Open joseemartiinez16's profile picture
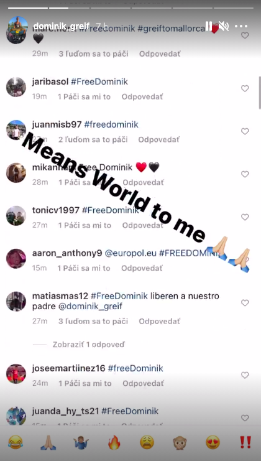Viewport: 261px width, 461px height. click(x=16, y=374)
